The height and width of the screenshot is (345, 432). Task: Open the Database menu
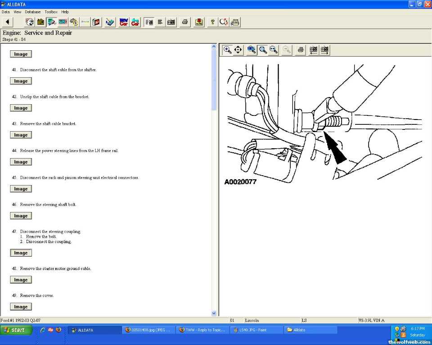pyautogui.click(x=32, y=12)
